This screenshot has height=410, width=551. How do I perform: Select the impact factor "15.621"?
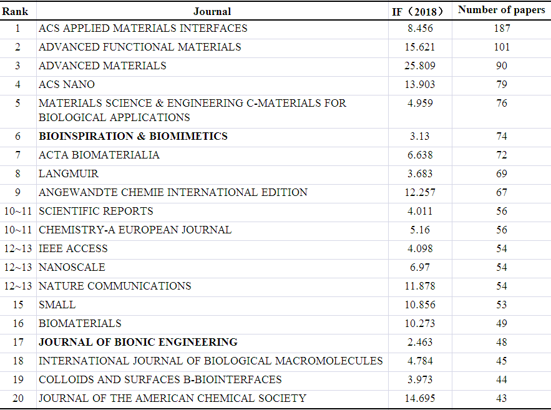coord(420,47)
